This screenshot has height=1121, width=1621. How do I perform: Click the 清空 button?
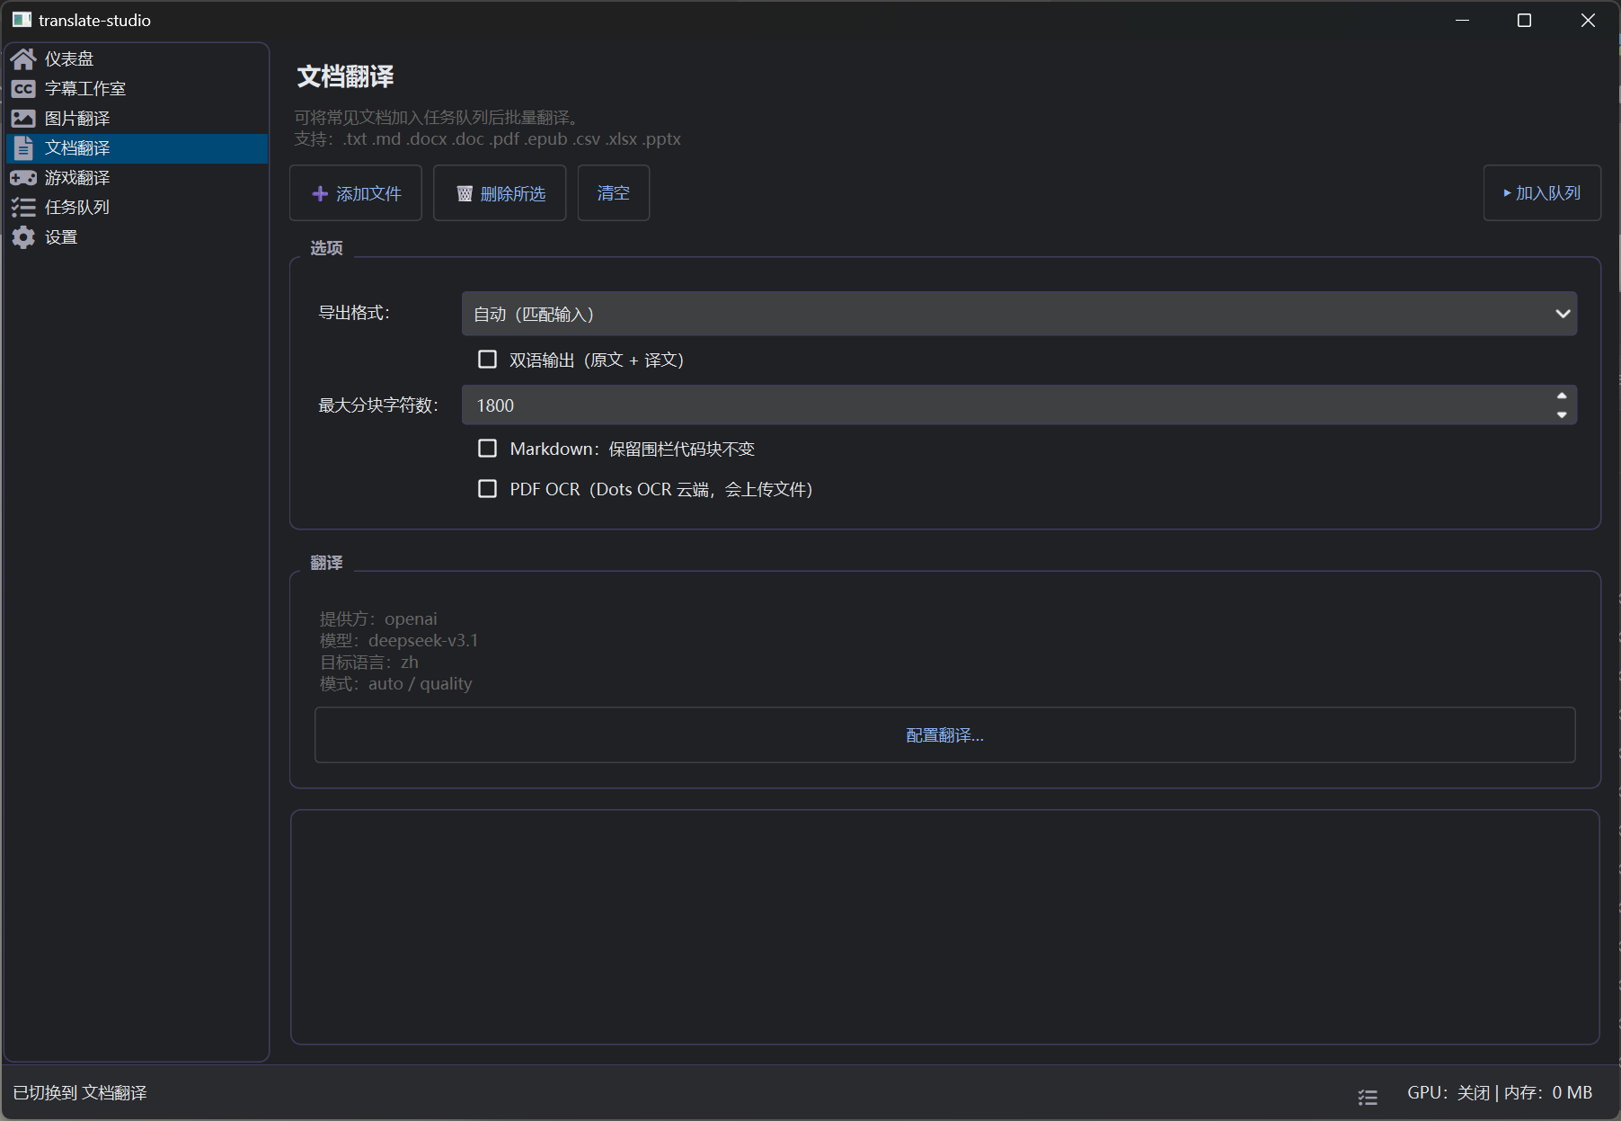coord(613,192)
